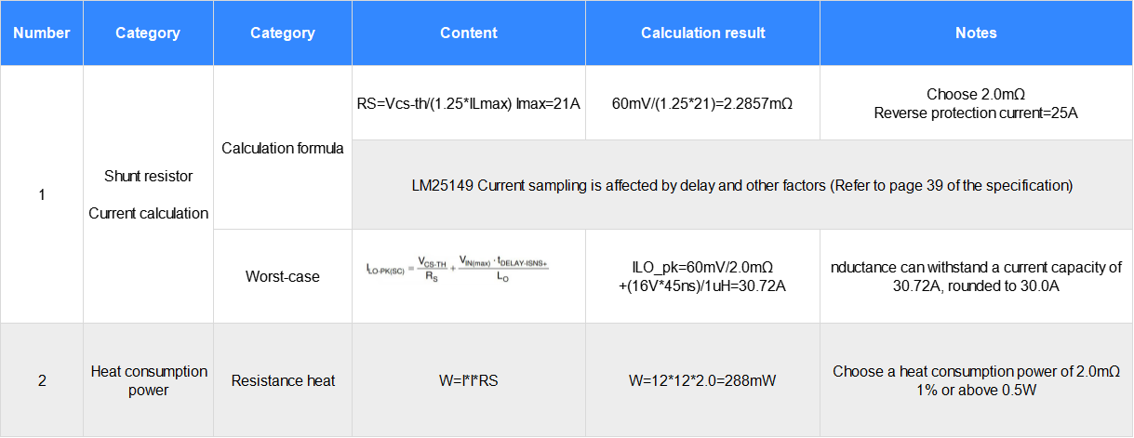Click row number 1 cell
Screen dimensions: 1134x438
(42, 194)
